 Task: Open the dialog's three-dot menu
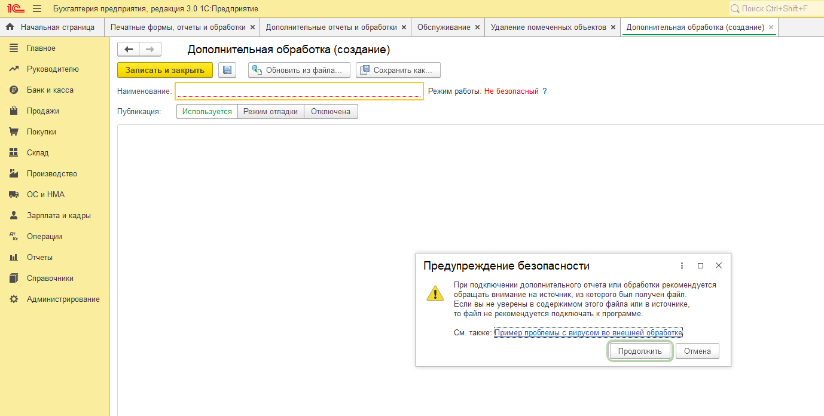coord(682,265)
